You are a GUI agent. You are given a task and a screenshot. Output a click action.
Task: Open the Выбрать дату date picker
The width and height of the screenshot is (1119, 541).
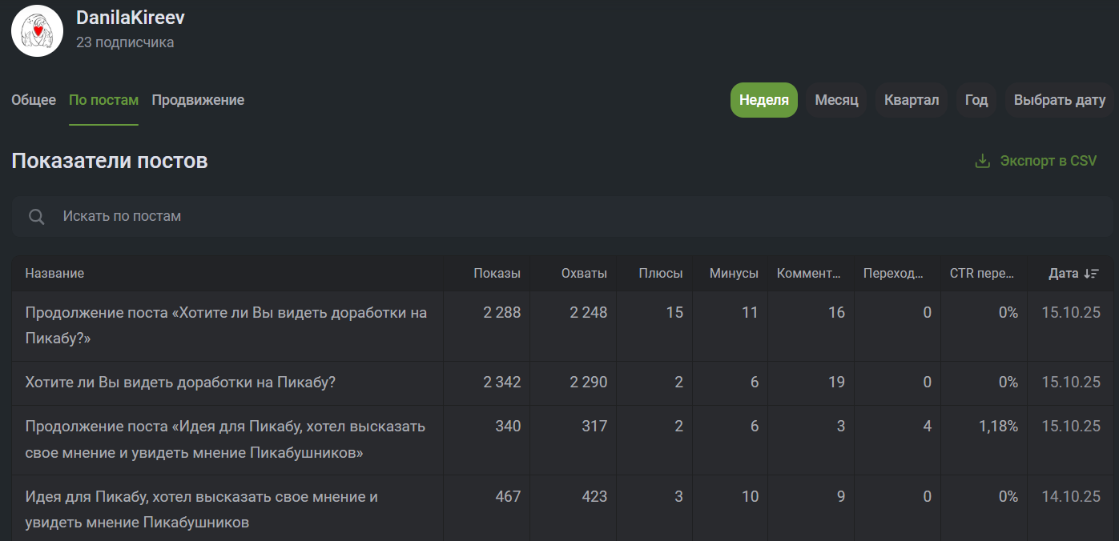click(1059, 100)
